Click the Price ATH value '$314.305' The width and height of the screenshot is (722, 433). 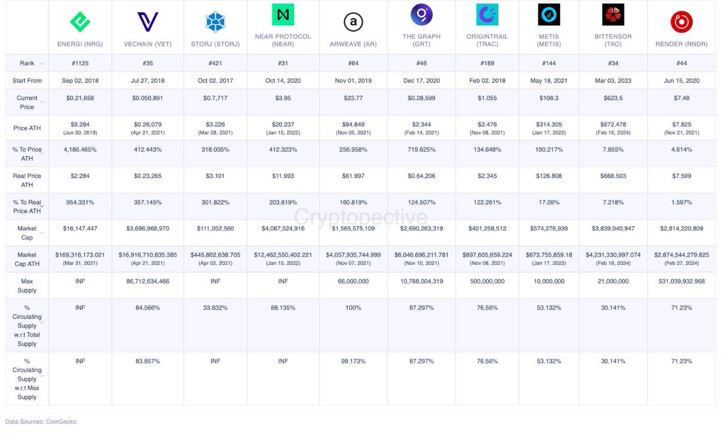[x=549, y=124]
